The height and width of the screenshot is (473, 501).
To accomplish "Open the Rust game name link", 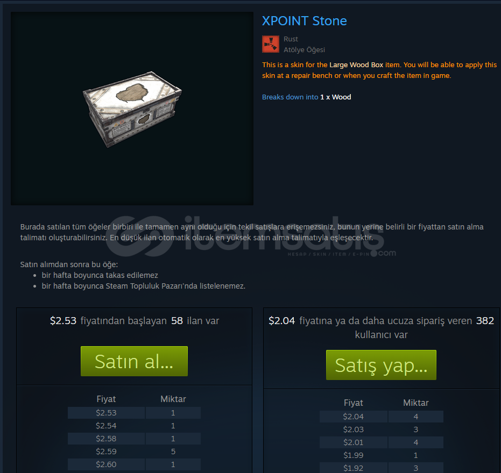I will click(x=291, y=39).
